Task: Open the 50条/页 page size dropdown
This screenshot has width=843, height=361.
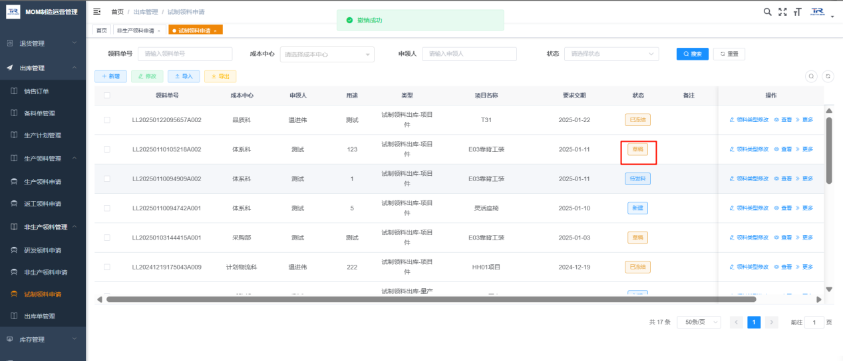Action: (x=699, y=322)
